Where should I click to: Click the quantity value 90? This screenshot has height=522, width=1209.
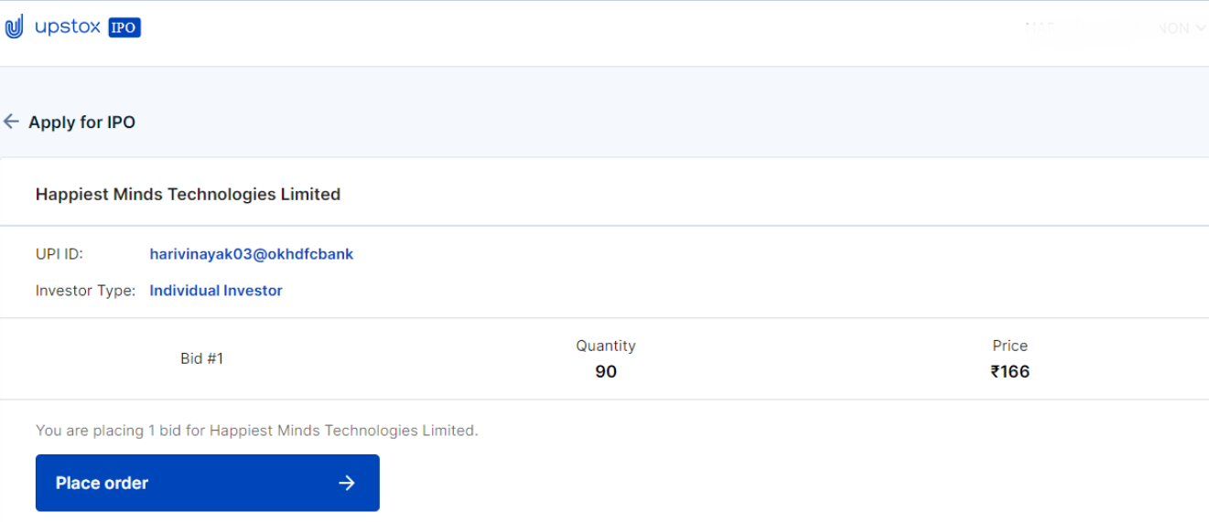pyautogui.click(x=605, y=371)
